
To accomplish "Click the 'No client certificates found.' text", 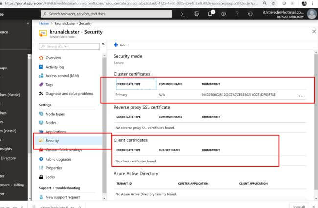I will pyautogui.click(x=136, y=161).
